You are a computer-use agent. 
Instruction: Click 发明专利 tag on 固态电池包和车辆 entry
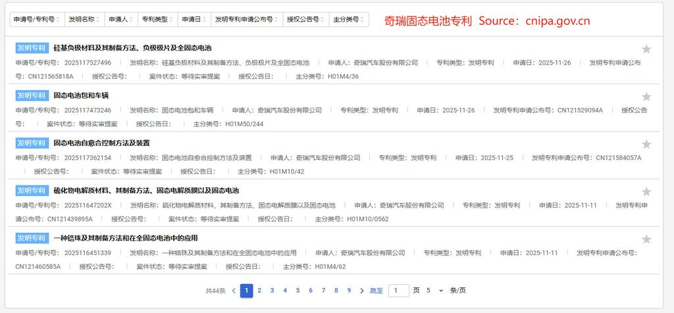31,95
